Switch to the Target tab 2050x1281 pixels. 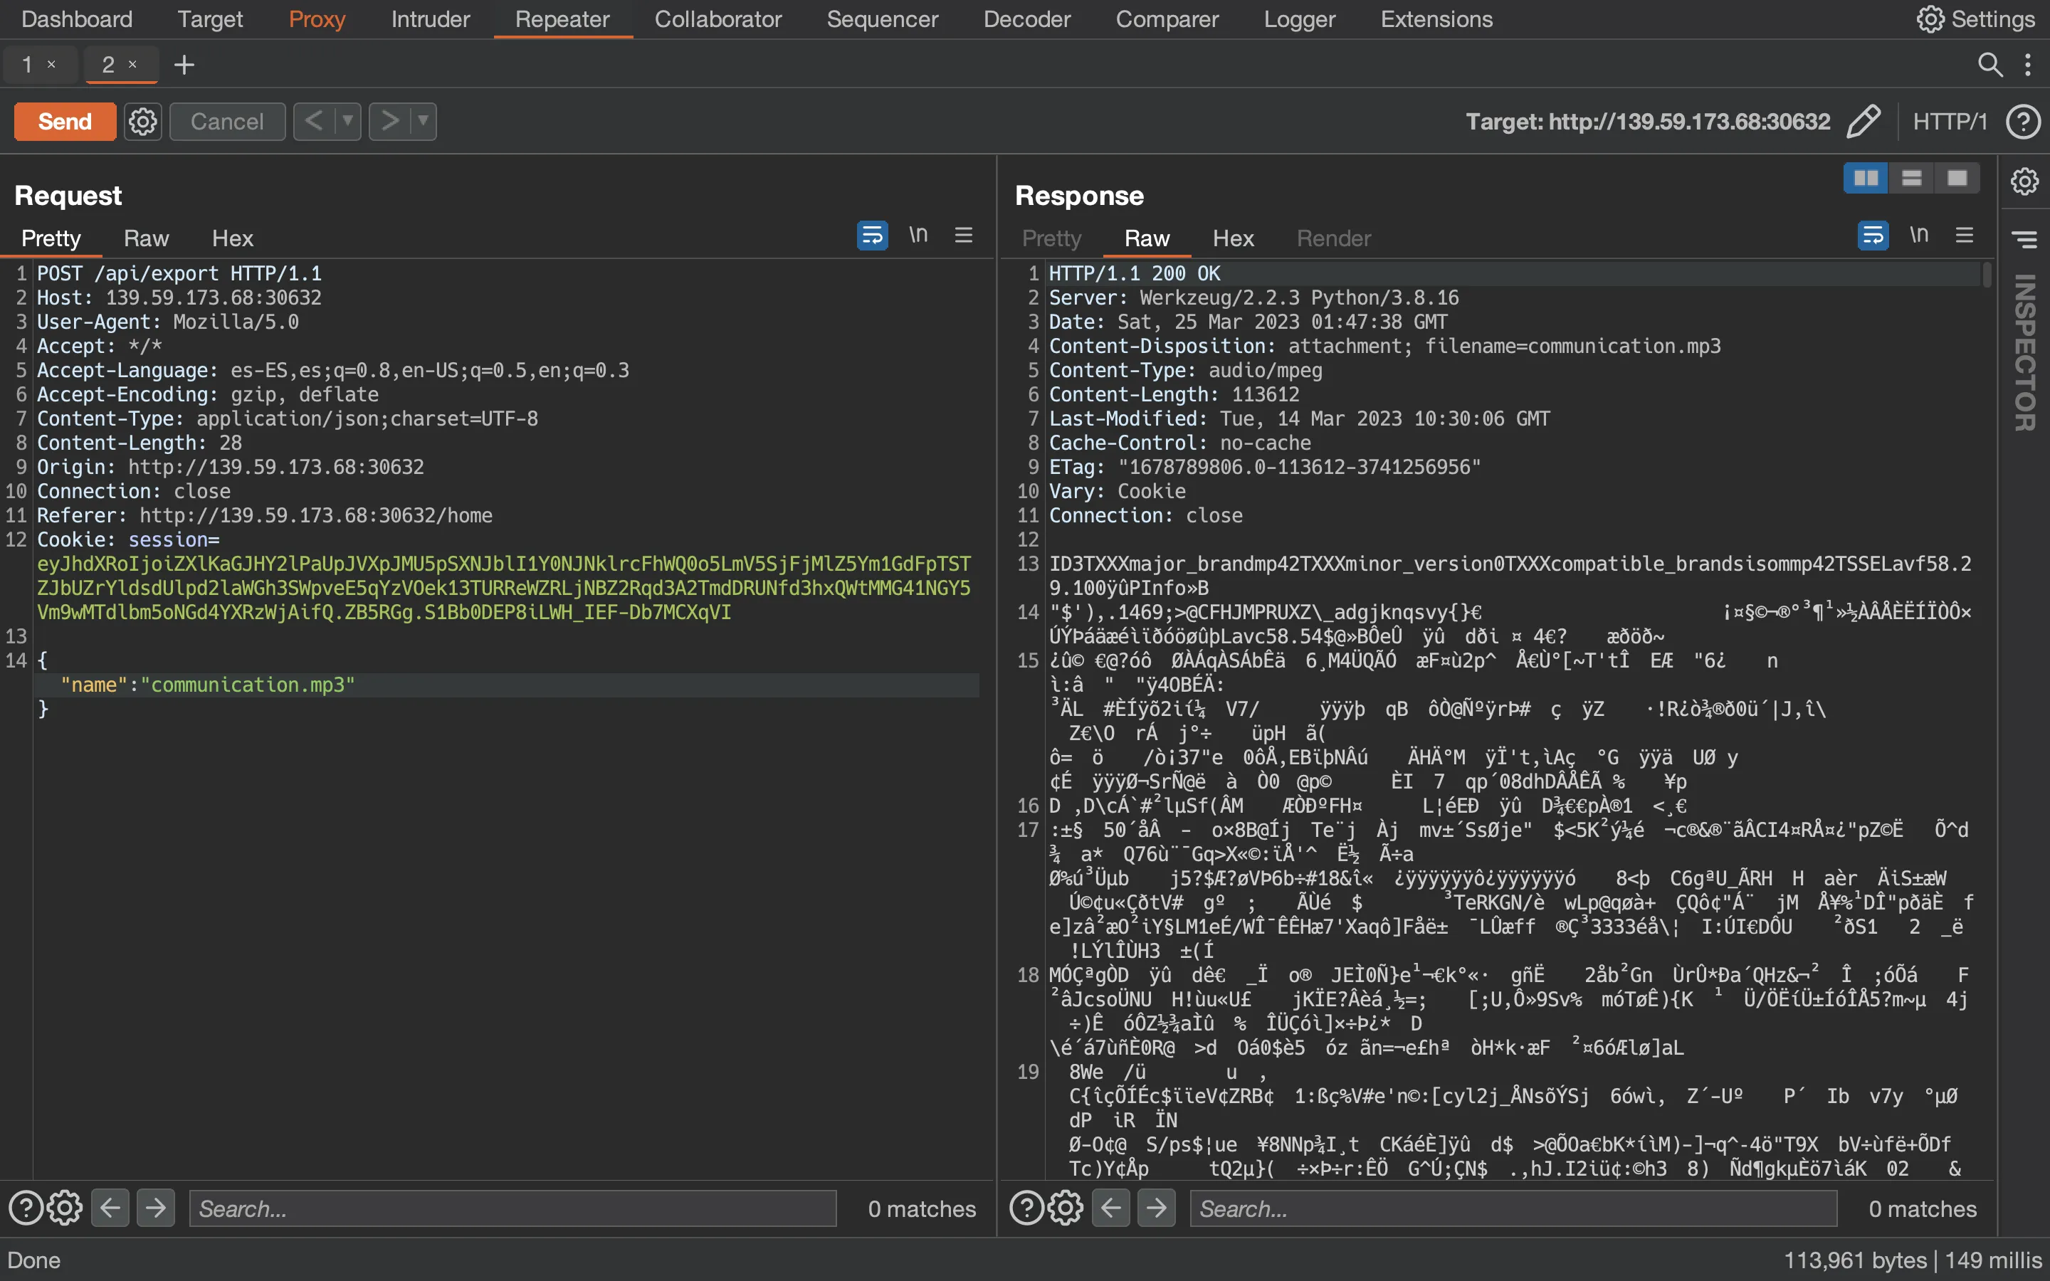click(210, 19)
